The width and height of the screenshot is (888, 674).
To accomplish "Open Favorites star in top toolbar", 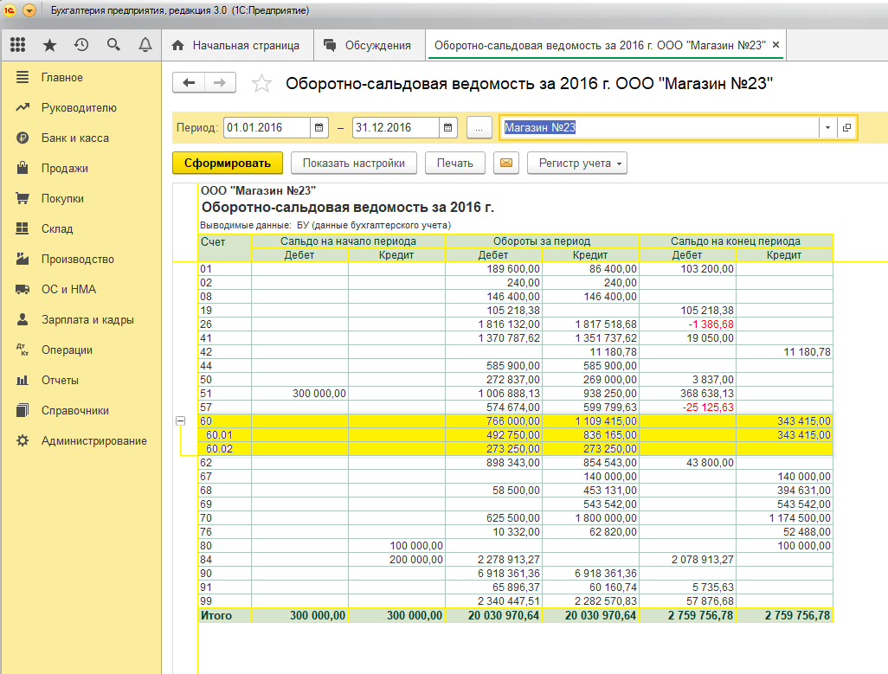I will [49, 45].
